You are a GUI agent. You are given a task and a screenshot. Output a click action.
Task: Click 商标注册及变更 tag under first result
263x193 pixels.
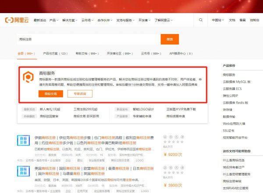coord(120,160)
